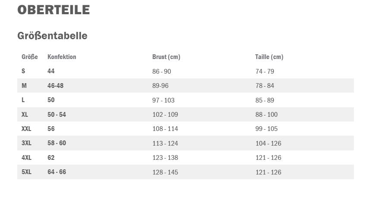Click Konfektion value 58 - 60
Screen dimensions: 372x215
(x=57, y=143)
